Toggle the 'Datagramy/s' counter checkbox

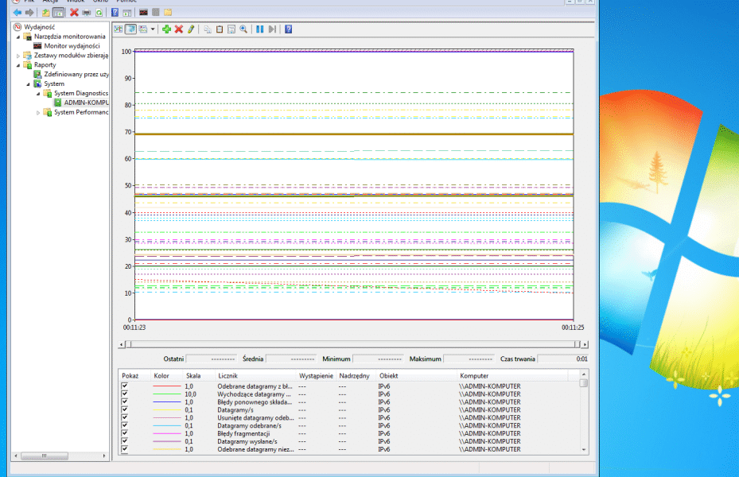coord(124,410)
